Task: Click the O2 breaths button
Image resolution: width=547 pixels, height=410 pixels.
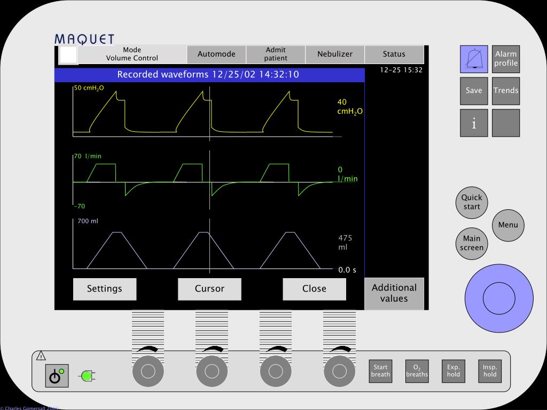Action: 417,372
